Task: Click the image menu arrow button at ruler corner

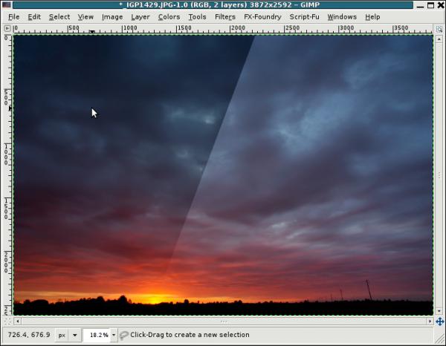Action: point(7,28)
